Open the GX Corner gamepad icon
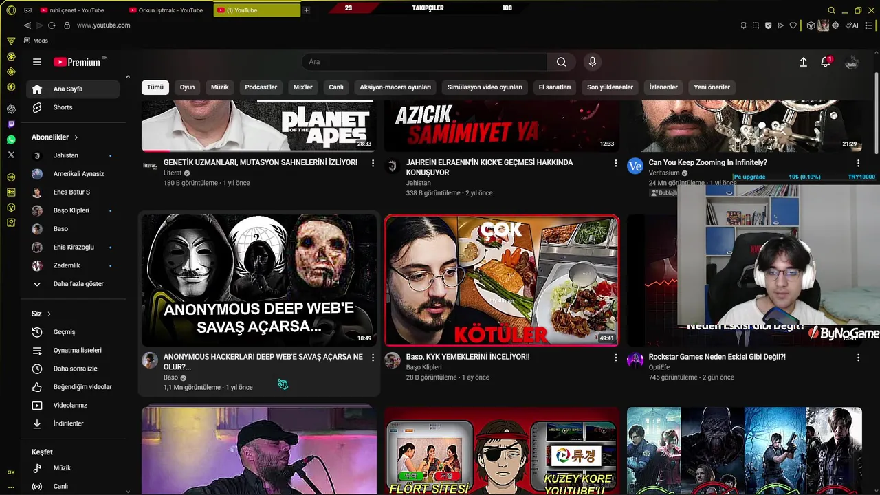This screenshot has width=880, height=495. [x=27, y=10]
